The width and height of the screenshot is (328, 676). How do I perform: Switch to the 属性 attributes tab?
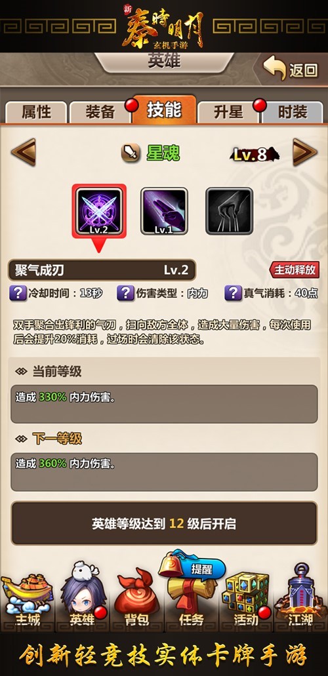point(36,112)
